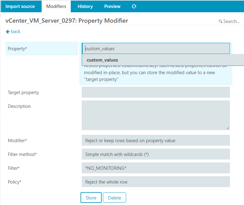Click inside the Description text area
Image resolution: width=244 pixels, height=205 pixels.
(156, 115)
